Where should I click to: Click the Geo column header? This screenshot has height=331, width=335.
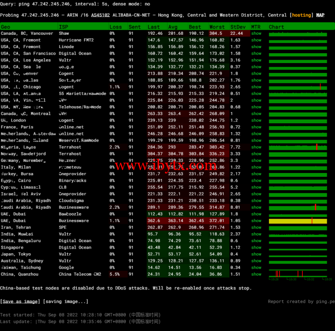click(x=6, y=27)
